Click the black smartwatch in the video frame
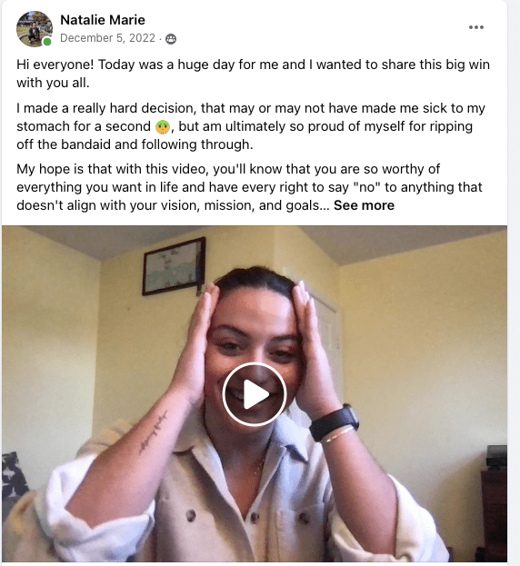Image resolution: width=520 pixels, height=566 pixels. (335, 422)
